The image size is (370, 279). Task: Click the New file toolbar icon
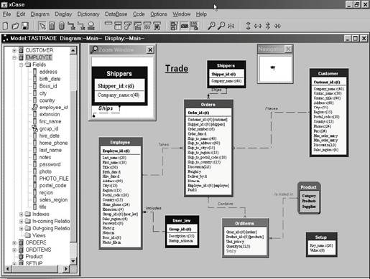click(x=6, y=26)
